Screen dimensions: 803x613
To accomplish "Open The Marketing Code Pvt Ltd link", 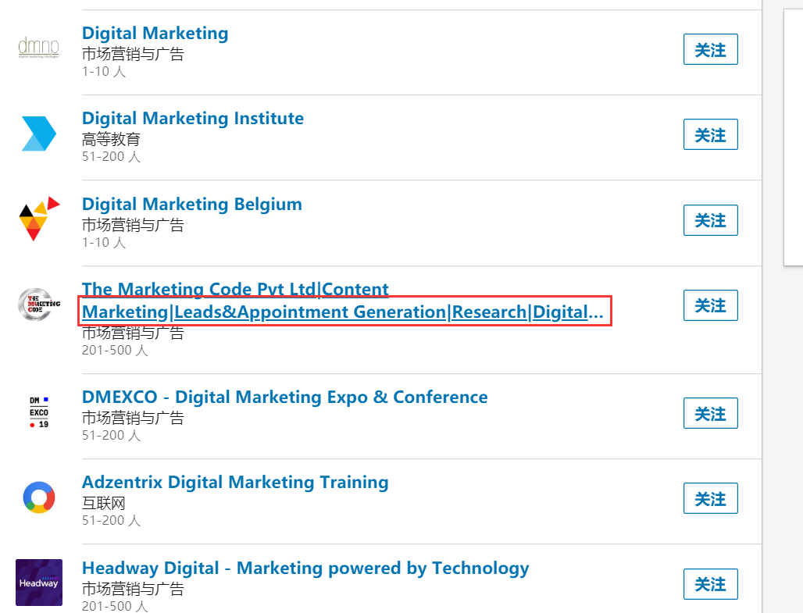I will [x=235, y=290].
